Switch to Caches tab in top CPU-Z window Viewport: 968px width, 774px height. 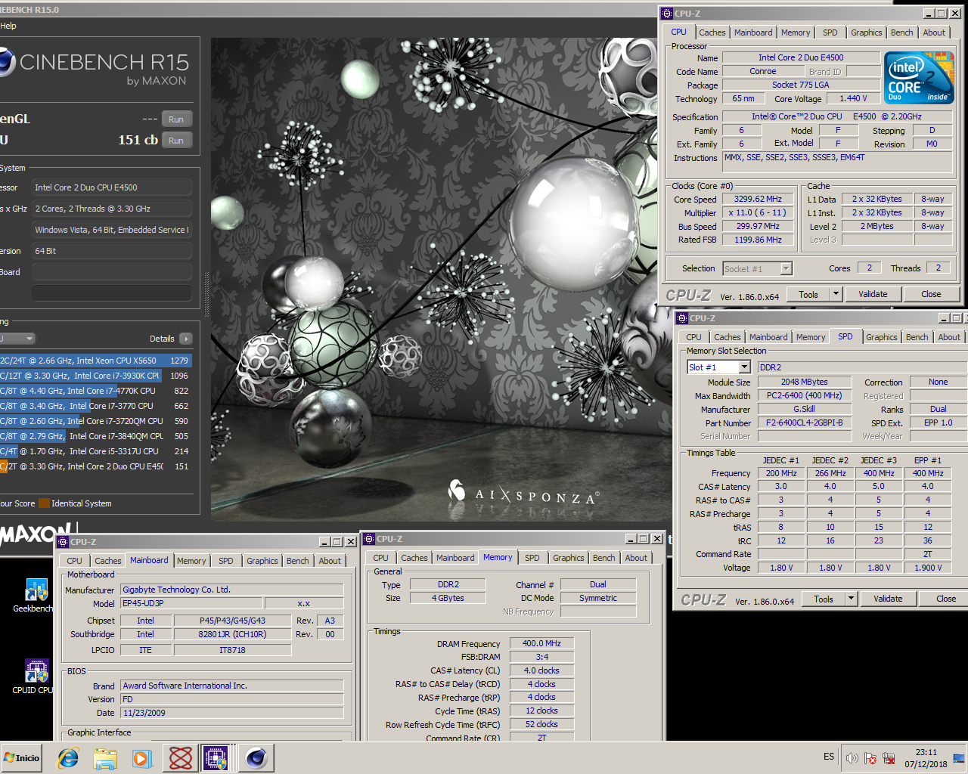pyautogui.click(x=712, y=33)
